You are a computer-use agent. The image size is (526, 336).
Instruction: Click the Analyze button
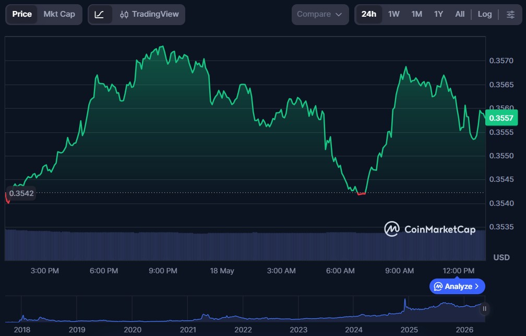pos(457,286)
